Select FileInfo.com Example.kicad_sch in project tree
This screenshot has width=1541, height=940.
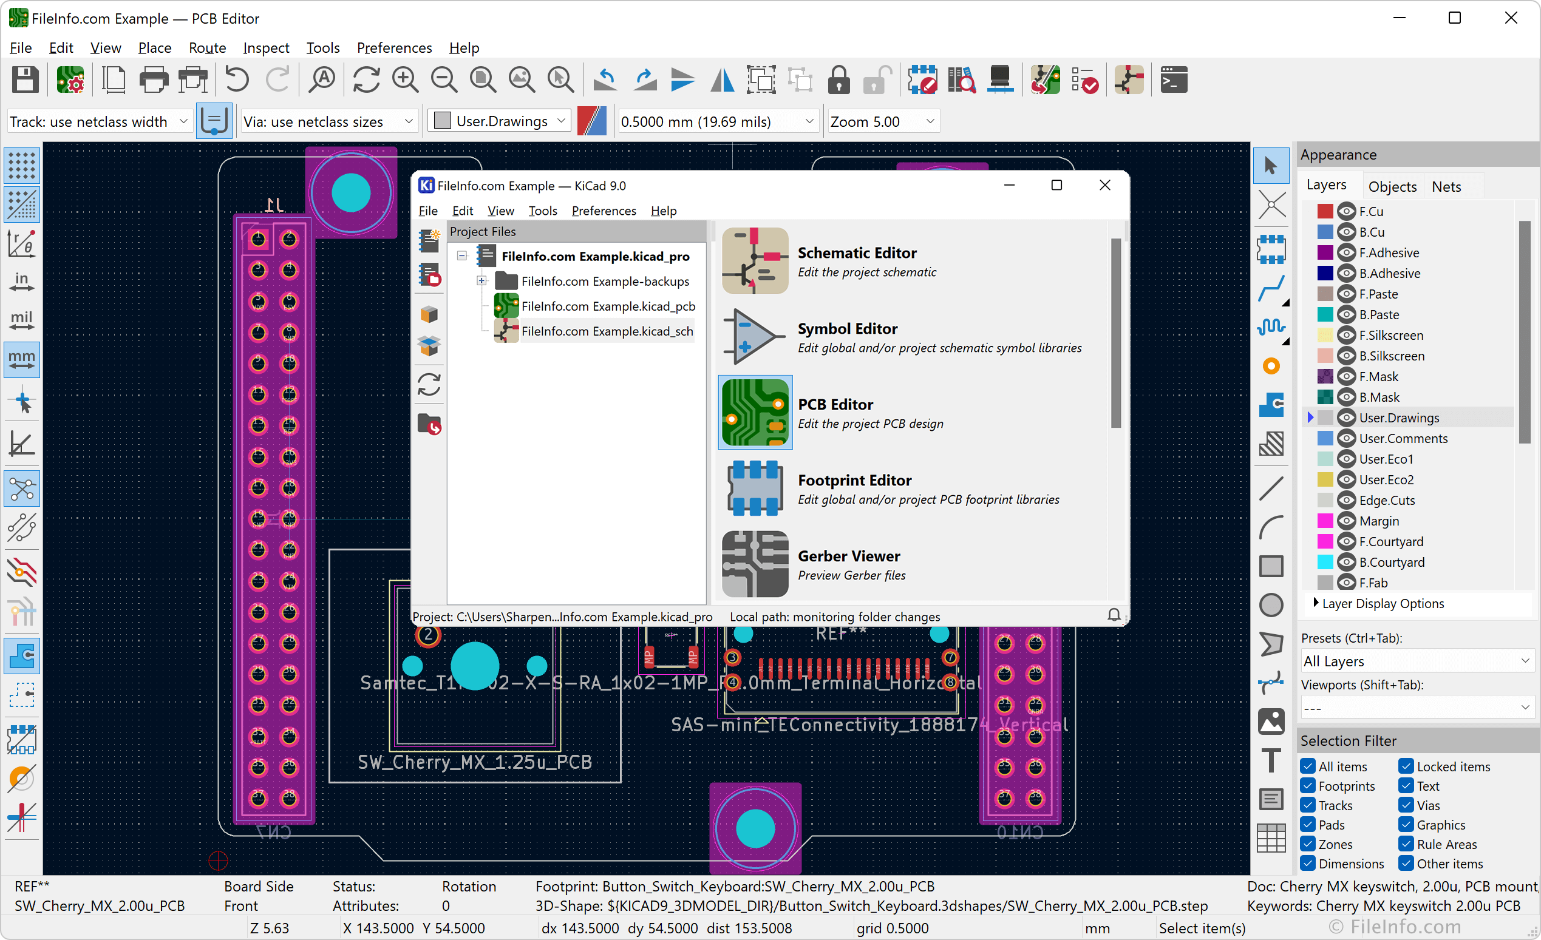coord(607,331)
